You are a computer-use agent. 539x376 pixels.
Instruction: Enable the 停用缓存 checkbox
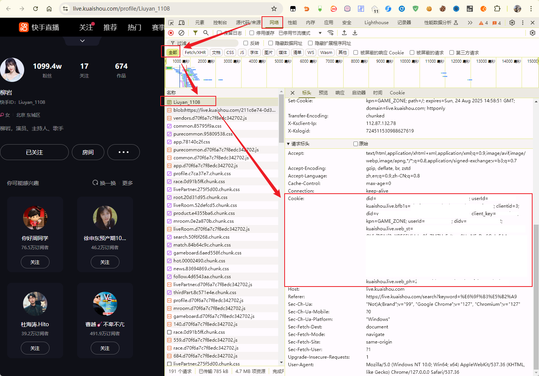point(252,33)
